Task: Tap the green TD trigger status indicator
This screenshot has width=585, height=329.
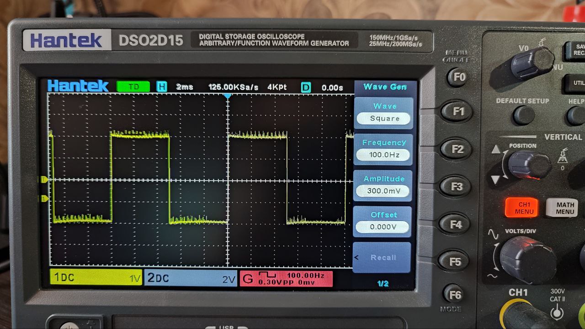Action: (x=133, y=86)
